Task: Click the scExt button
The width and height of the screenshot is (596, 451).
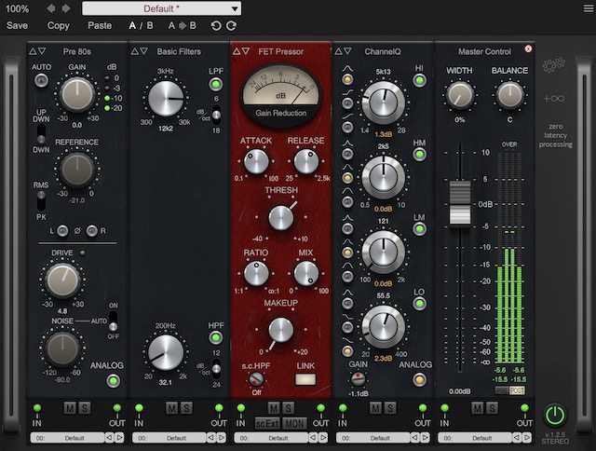Action: point(265,422)
